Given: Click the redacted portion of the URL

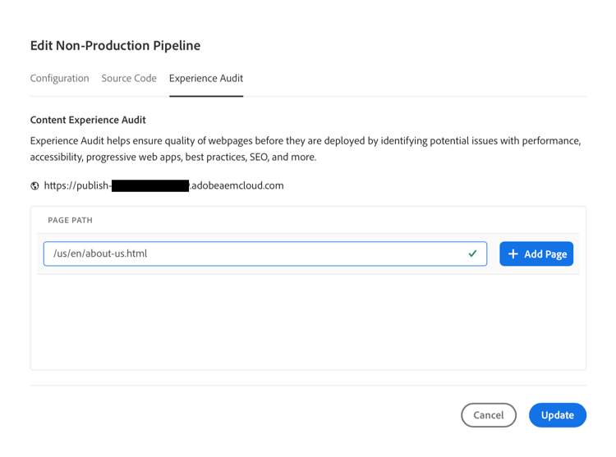Looking at the screenshot, I should tap(150, 186).
